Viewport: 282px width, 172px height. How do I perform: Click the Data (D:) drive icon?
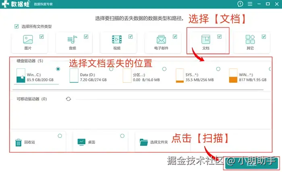(x=74, y=76)
